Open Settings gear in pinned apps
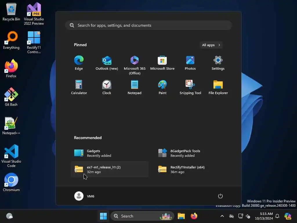297x223 pixels. (x=218, y=63)
